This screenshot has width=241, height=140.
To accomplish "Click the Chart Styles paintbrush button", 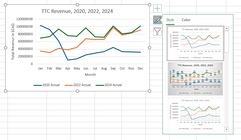I will tap(157, 20).
